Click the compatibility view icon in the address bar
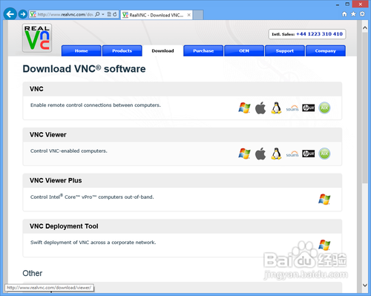 click(109, 14)
